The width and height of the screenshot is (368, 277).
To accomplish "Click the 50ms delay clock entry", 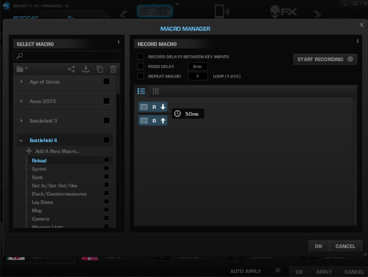I will pos(188,114).
